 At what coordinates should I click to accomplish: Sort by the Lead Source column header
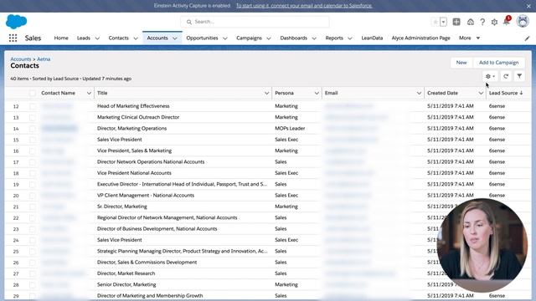click(506, 93)
